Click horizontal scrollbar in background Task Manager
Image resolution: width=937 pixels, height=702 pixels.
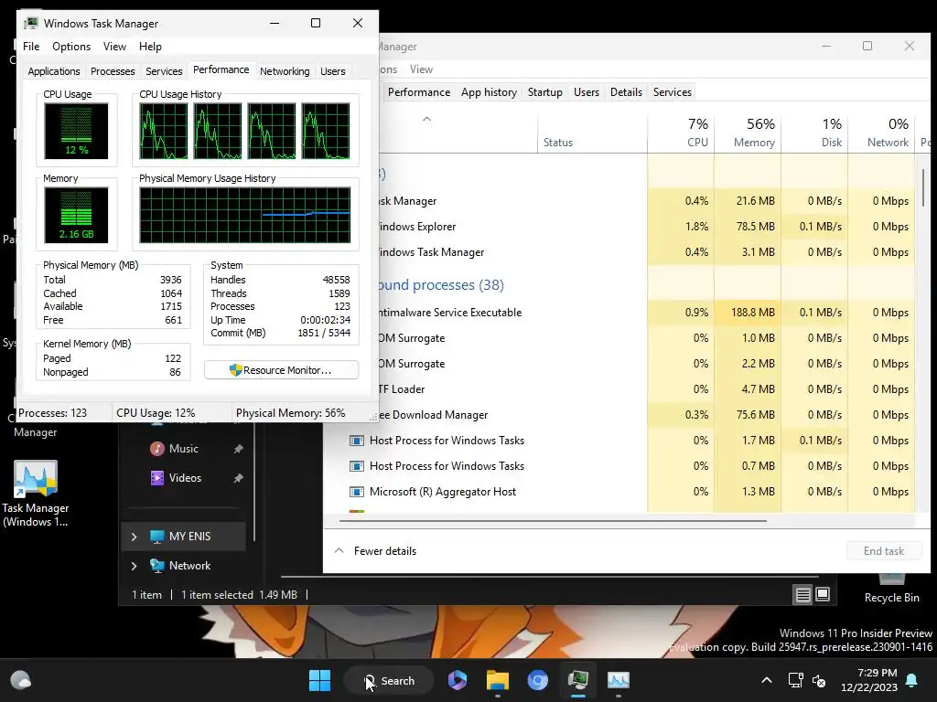(x=553, y=520)
